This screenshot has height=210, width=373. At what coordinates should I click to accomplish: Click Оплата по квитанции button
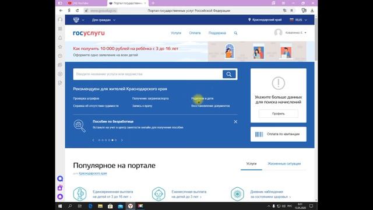(279, 134)
